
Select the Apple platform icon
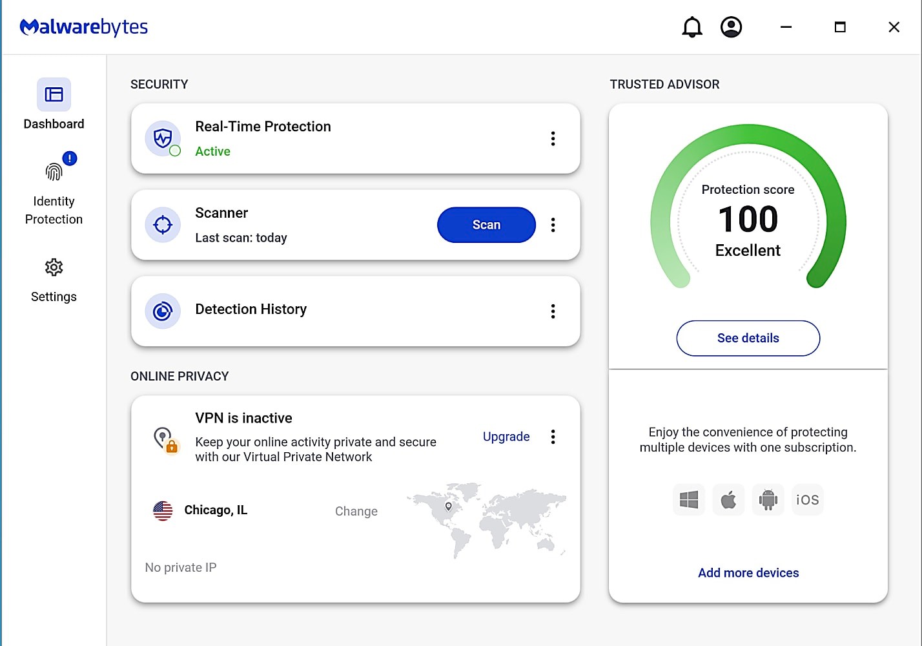pos(728,499)
